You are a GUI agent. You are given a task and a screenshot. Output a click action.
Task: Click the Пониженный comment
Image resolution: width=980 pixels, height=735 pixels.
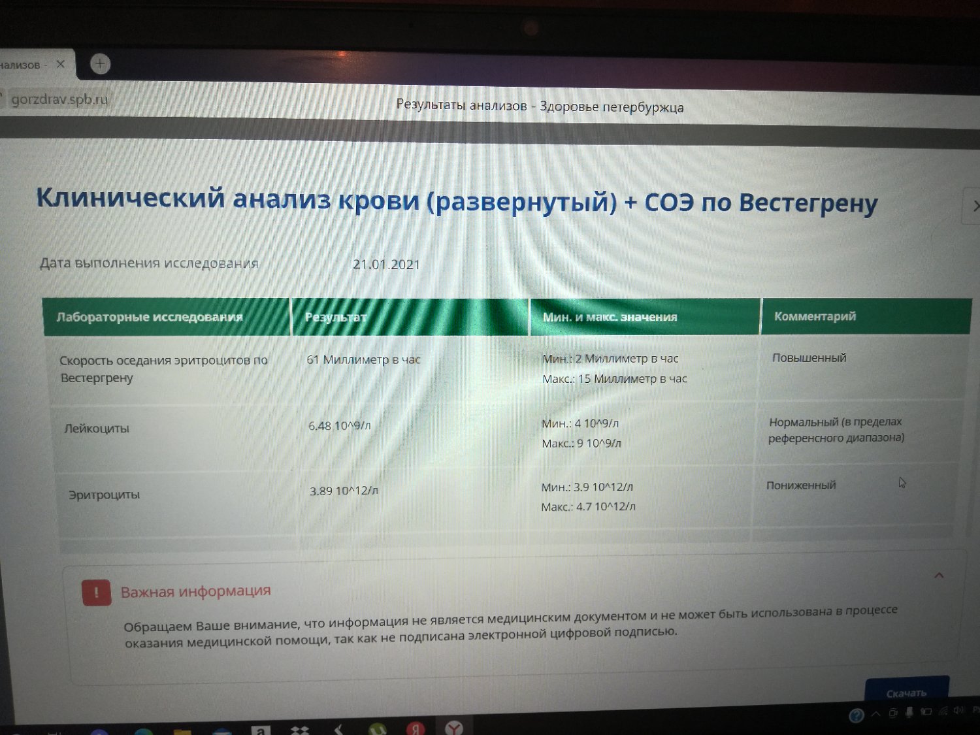click(x=801, y=485)
